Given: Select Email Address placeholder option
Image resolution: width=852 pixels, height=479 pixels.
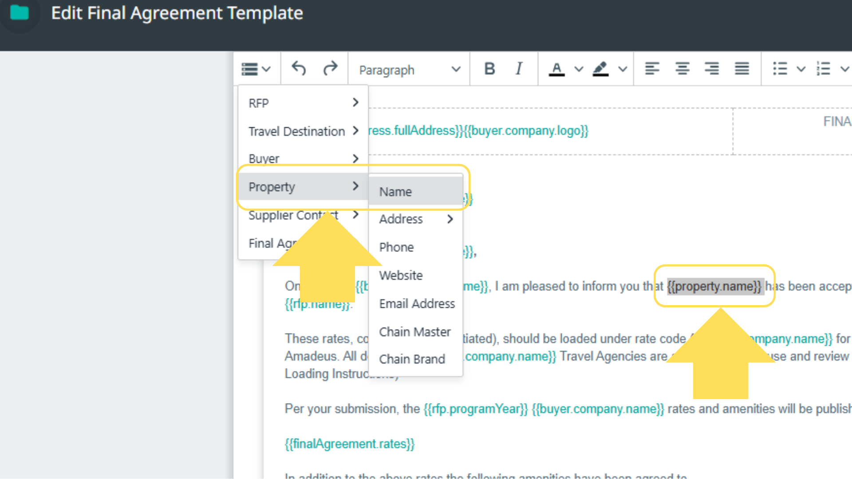Looking at the screenshot, I should click(x=417, y=304).
